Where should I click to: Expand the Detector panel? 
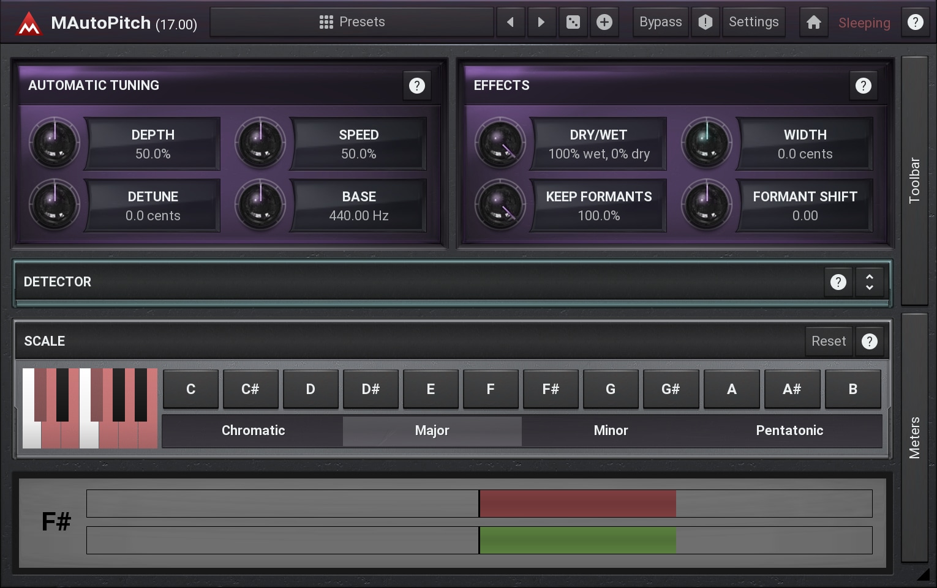(869, 282)
